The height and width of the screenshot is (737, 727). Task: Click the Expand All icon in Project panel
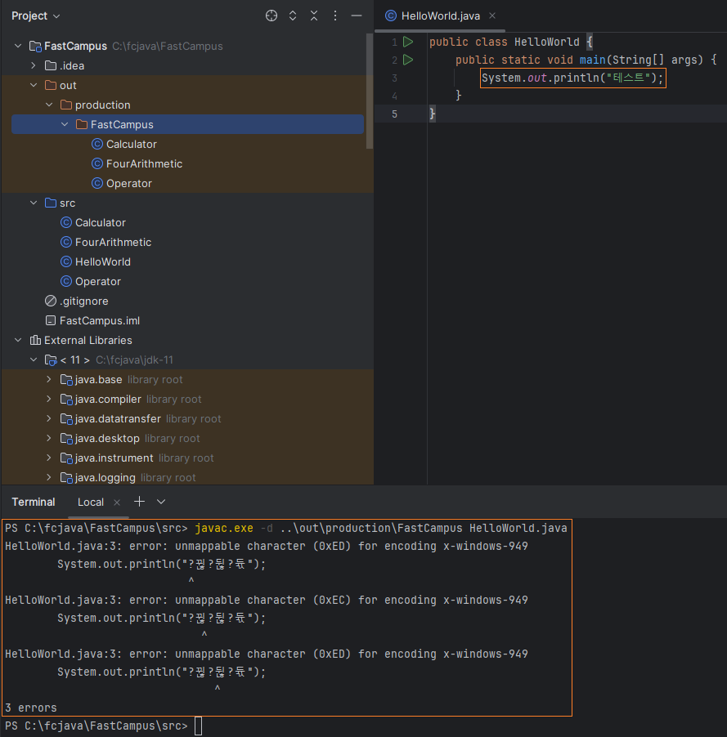click(293, 16)
